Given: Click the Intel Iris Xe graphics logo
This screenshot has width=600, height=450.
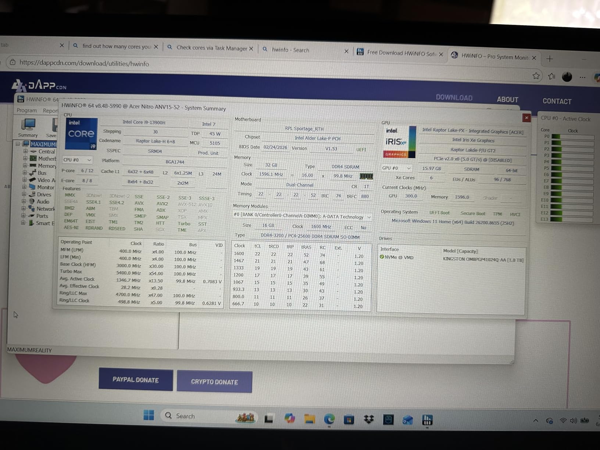Looking at the screenshot, I should point(400,142).
